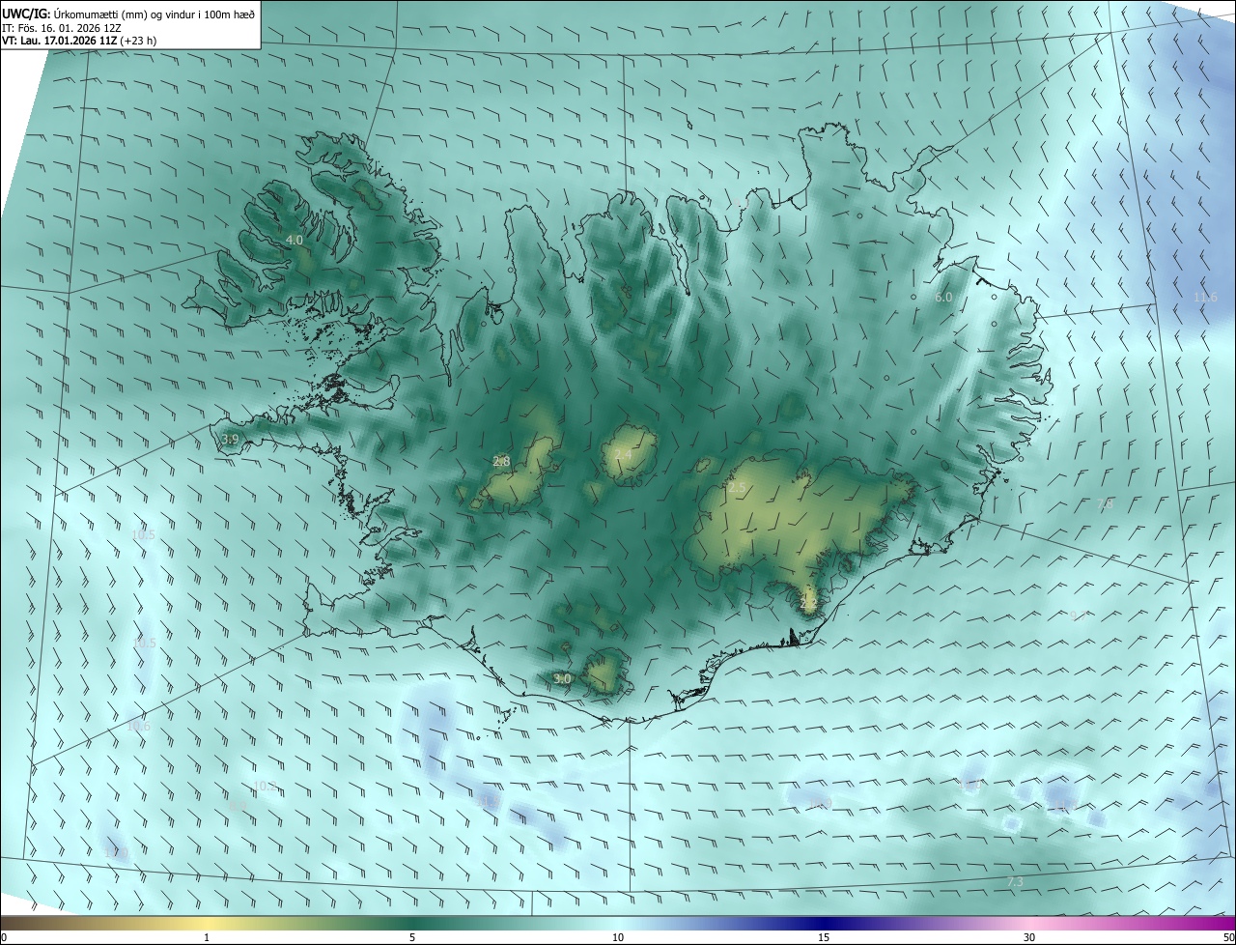Click the 10.9 value south of Iceland
The height and width of the screenshot is (945, 1236).
click(x=821, y=803)
